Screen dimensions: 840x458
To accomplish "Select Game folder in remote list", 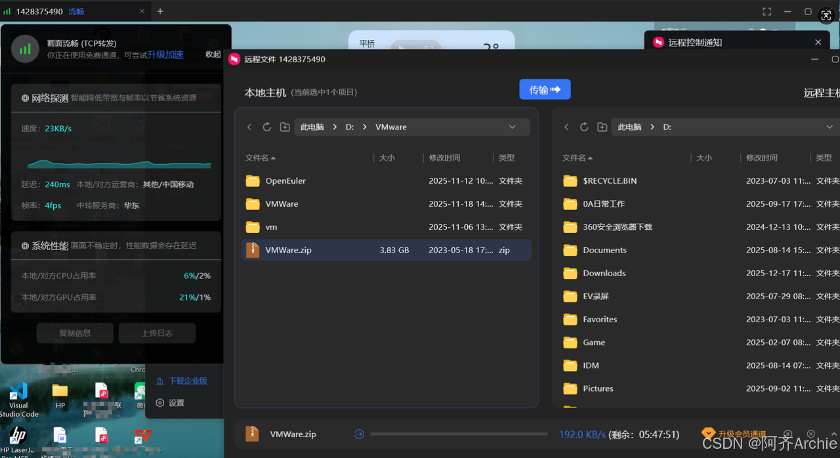I will tap(699, 343).
